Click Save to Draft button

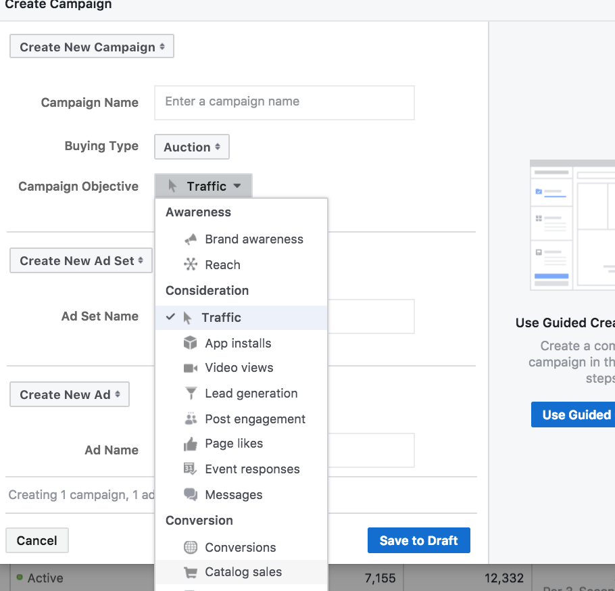(x=418, y=540)
